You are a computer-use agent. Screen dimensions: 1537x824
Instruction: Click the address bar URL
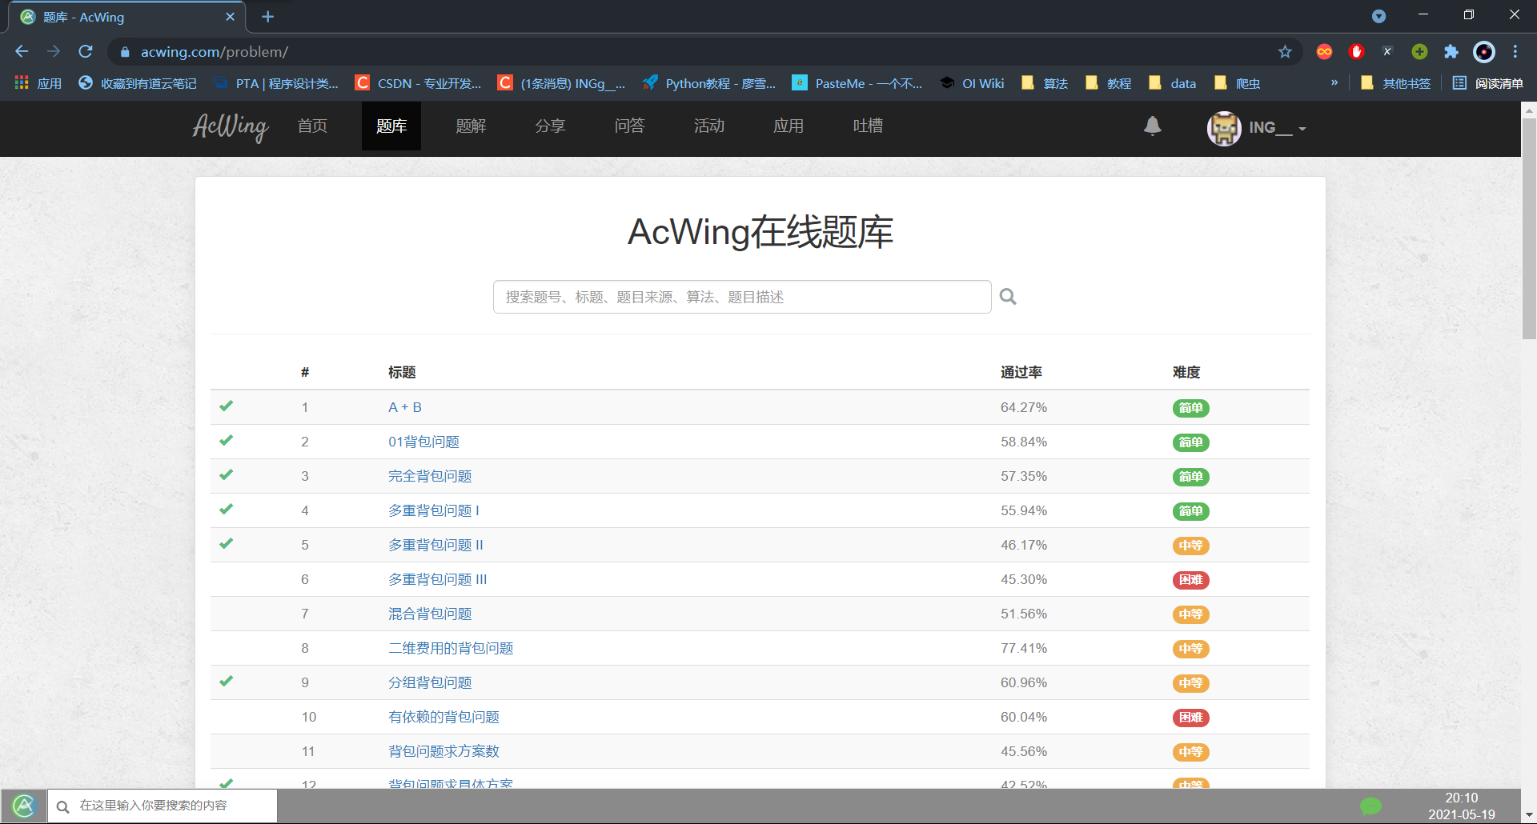click(215, 52)
